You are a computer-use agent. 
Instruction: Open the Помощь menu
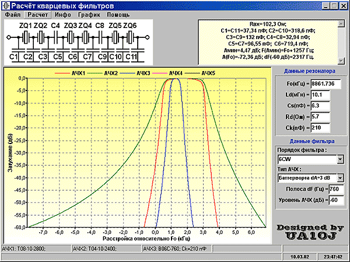pyautogui.click(x=118, y=13)
